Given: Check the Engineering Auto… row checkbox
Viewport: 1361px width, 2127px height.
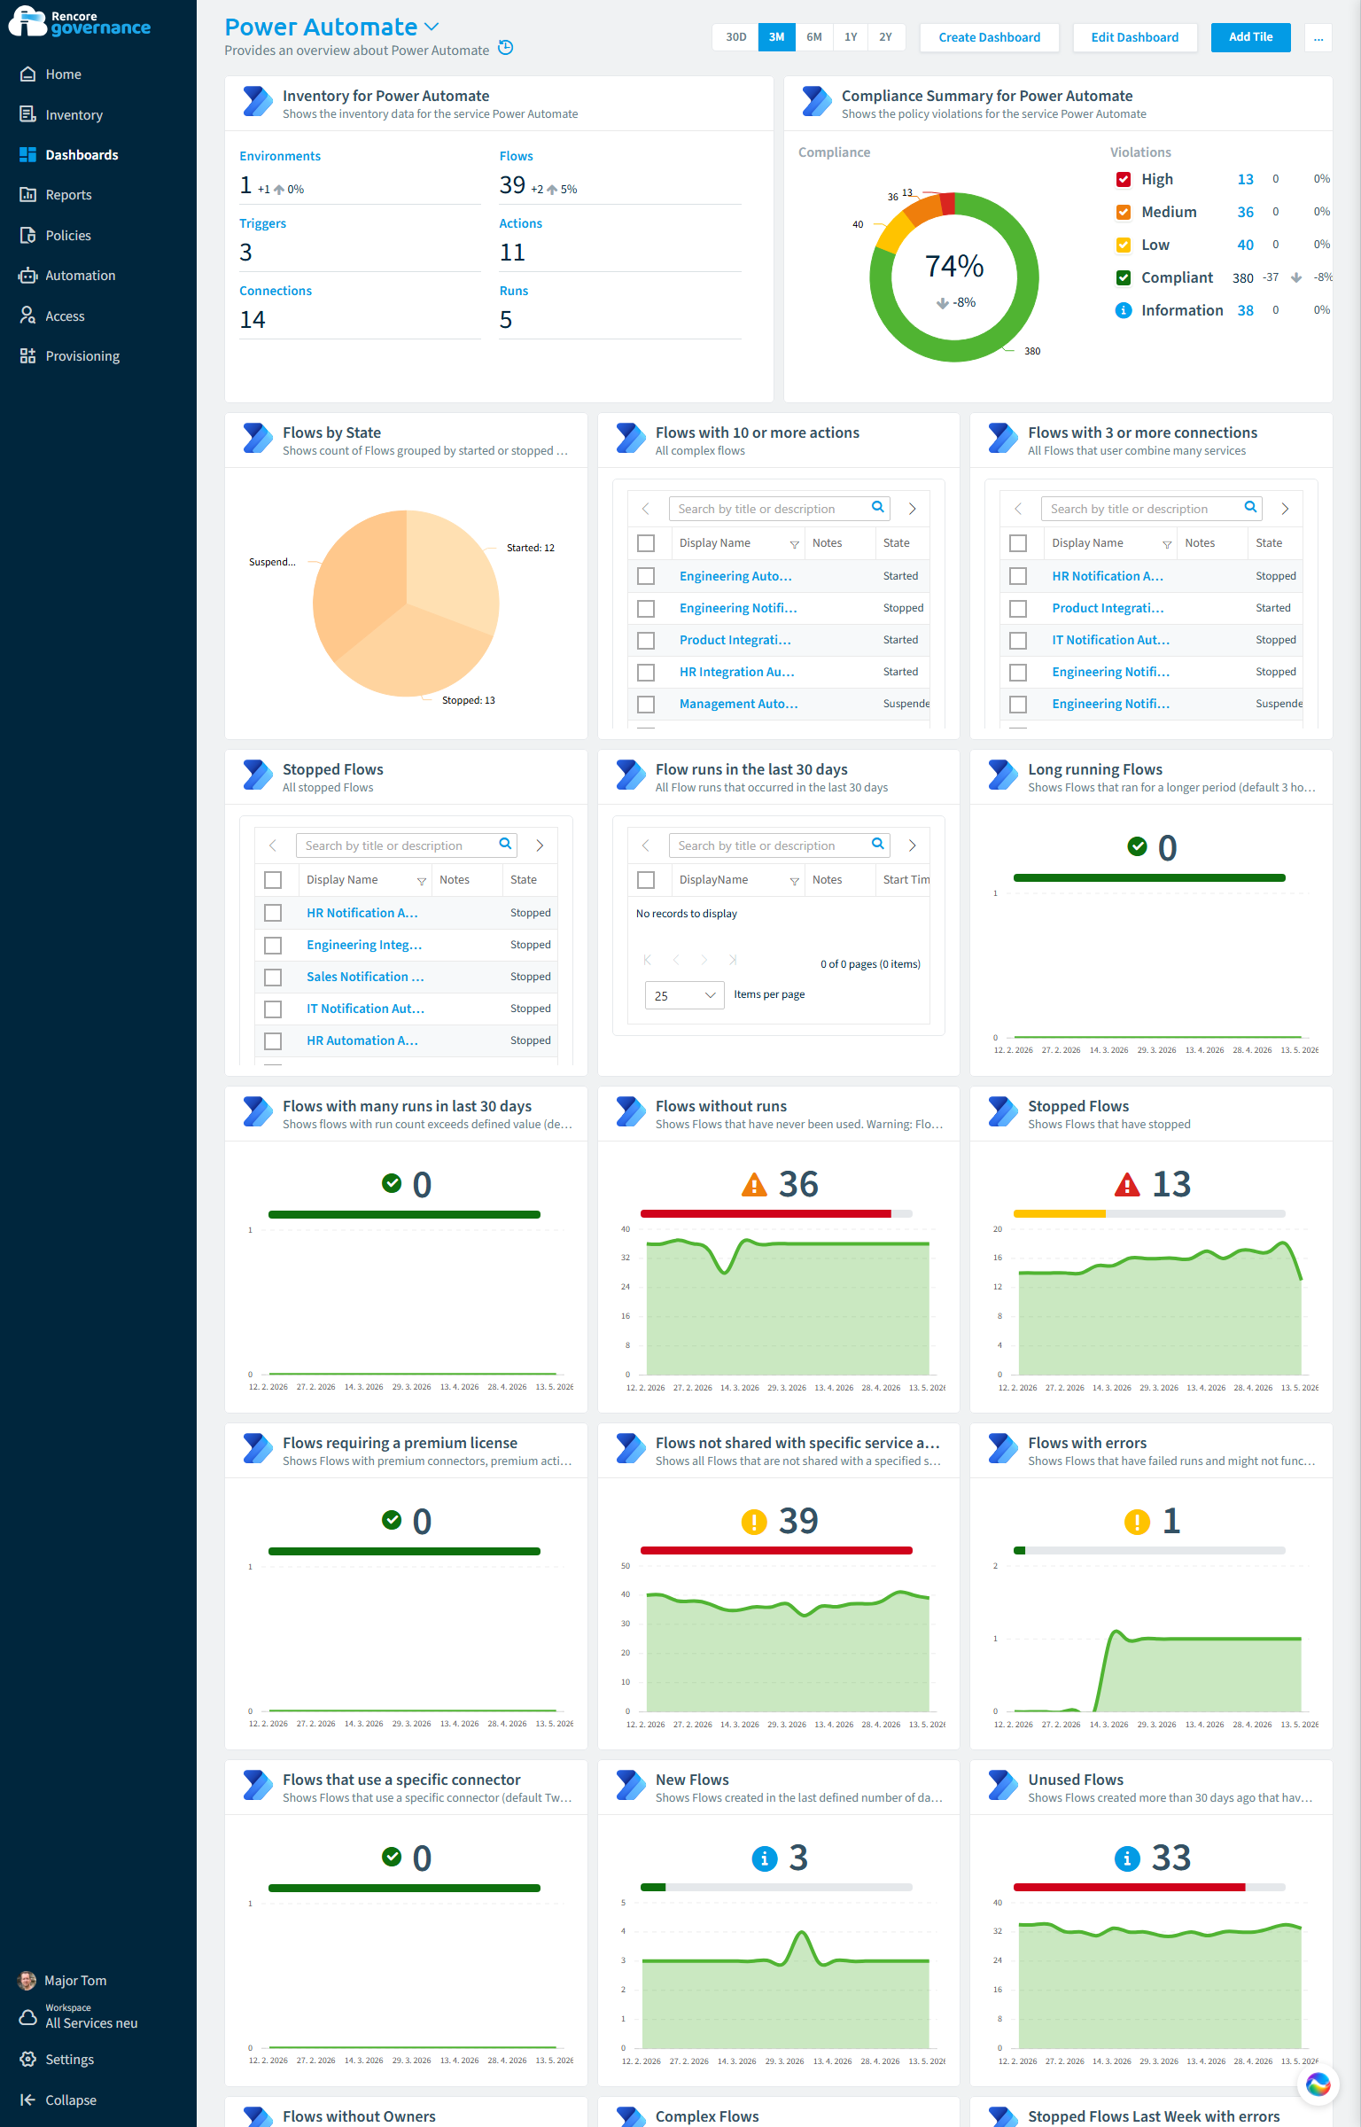Looking at the screenshot, I should point(646,576).
